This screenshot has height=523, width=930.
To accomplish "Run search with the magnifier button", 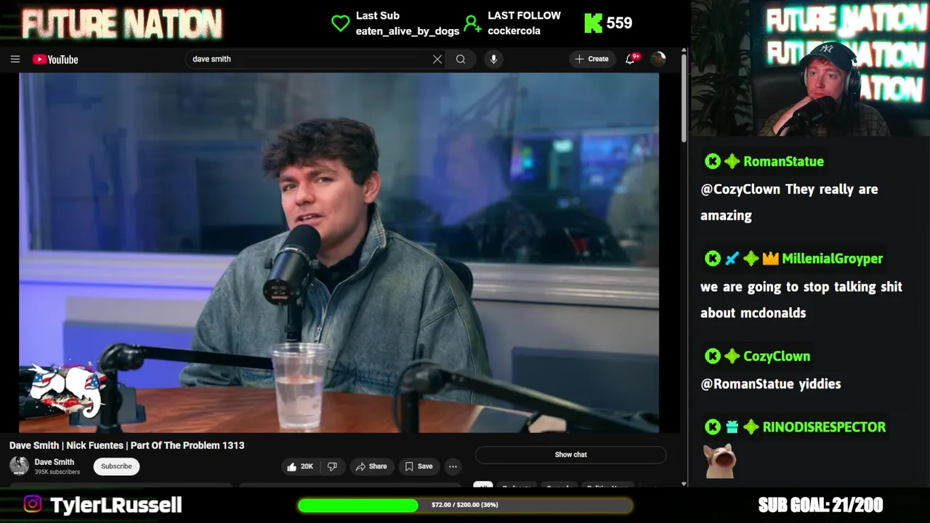I will click(461, 59).
